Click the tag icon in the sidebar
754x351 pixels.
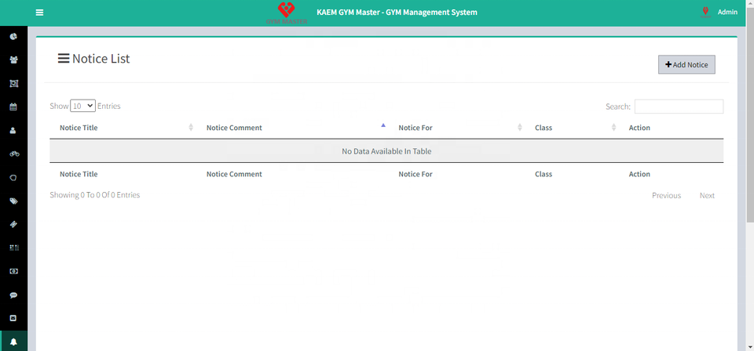[x=13, y=201]
